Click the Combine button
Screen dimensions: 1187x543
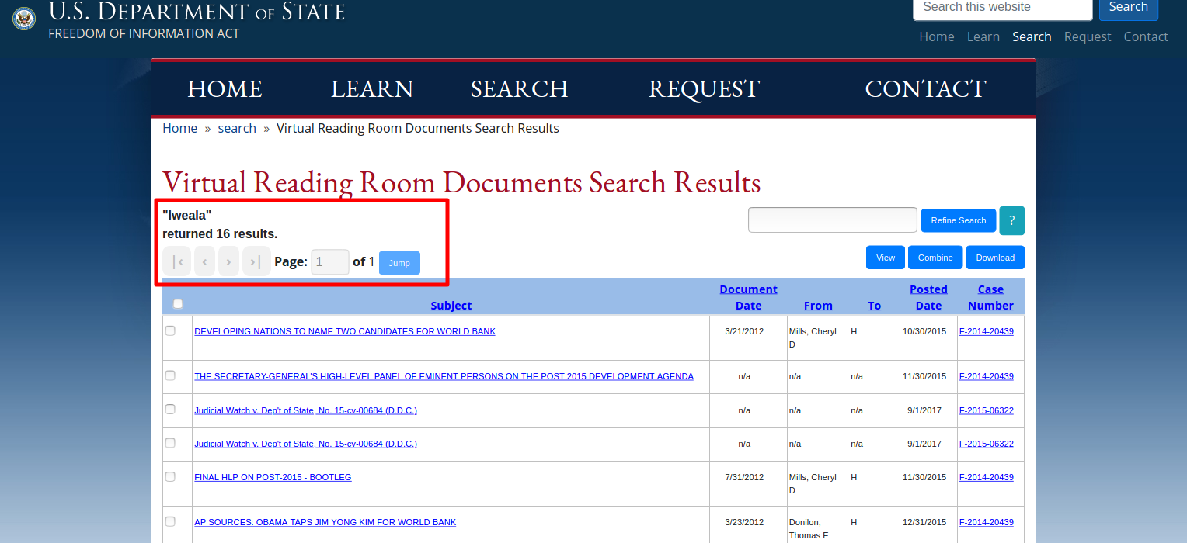[x=935, y=258]
